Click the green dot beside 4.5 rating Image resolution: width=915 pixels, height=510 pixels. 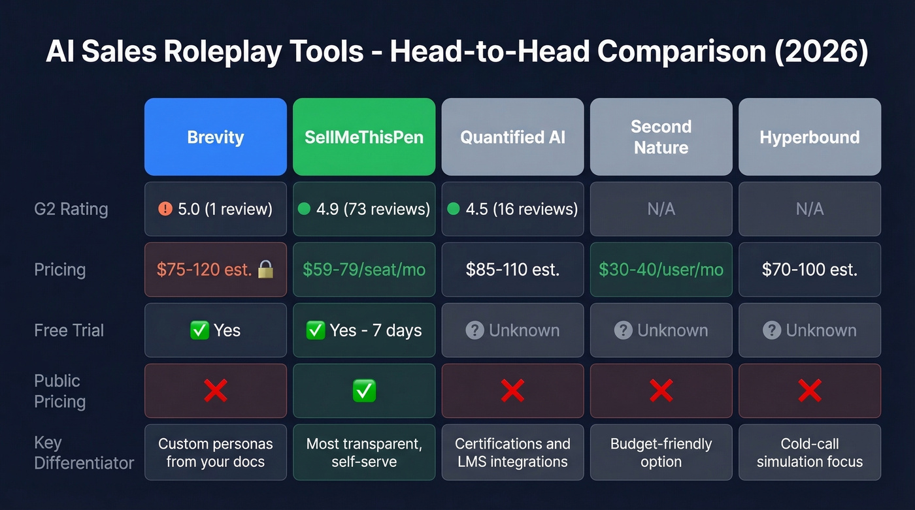coord(454,209)
